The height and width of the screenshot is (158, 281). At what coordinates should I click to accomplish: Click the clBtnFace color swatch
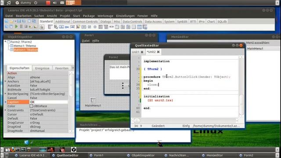tap(31, 106)
